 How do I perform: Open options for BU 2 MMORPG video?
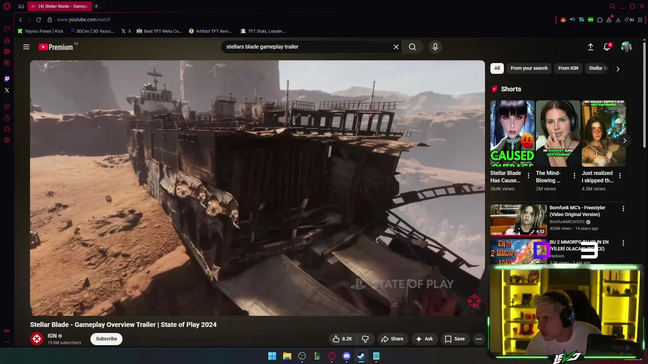tap(623, 243)
